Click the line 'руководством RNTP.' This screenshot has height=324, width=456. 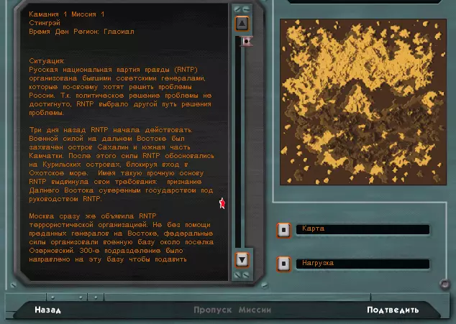pyautogui.click(x=65, y=199)
